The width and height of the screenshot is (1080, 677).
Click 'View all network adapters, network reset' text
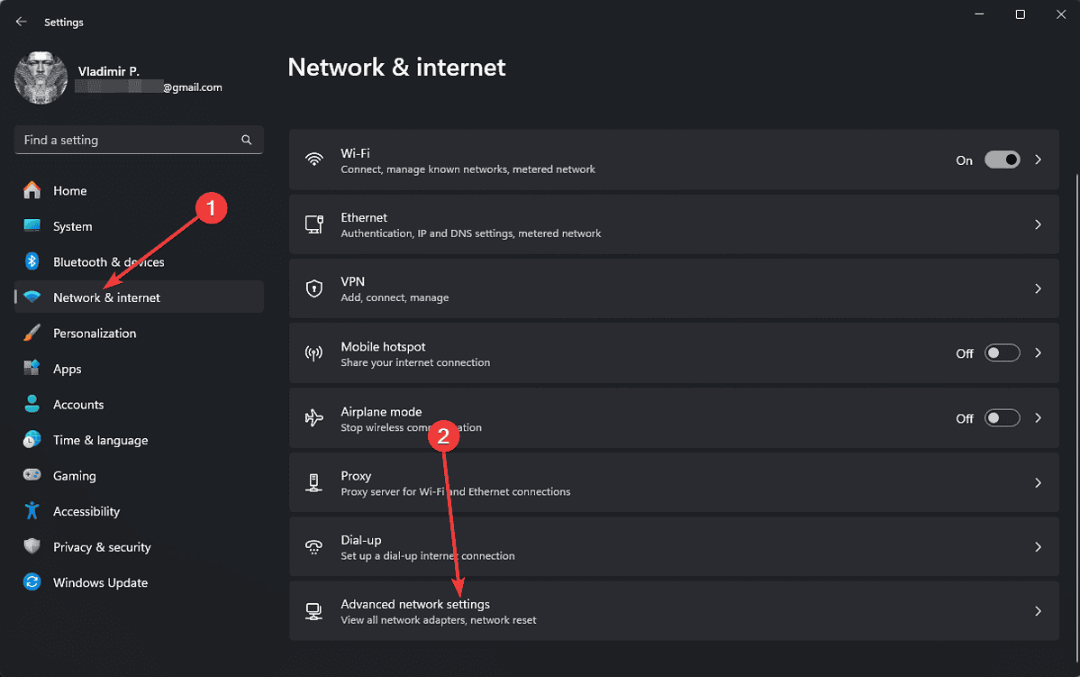coord(439,620)
